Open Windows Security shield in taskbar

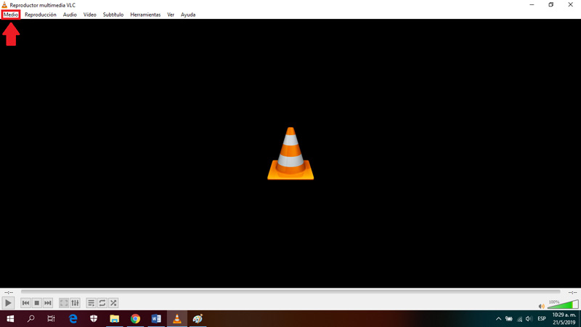click(94, 319)
